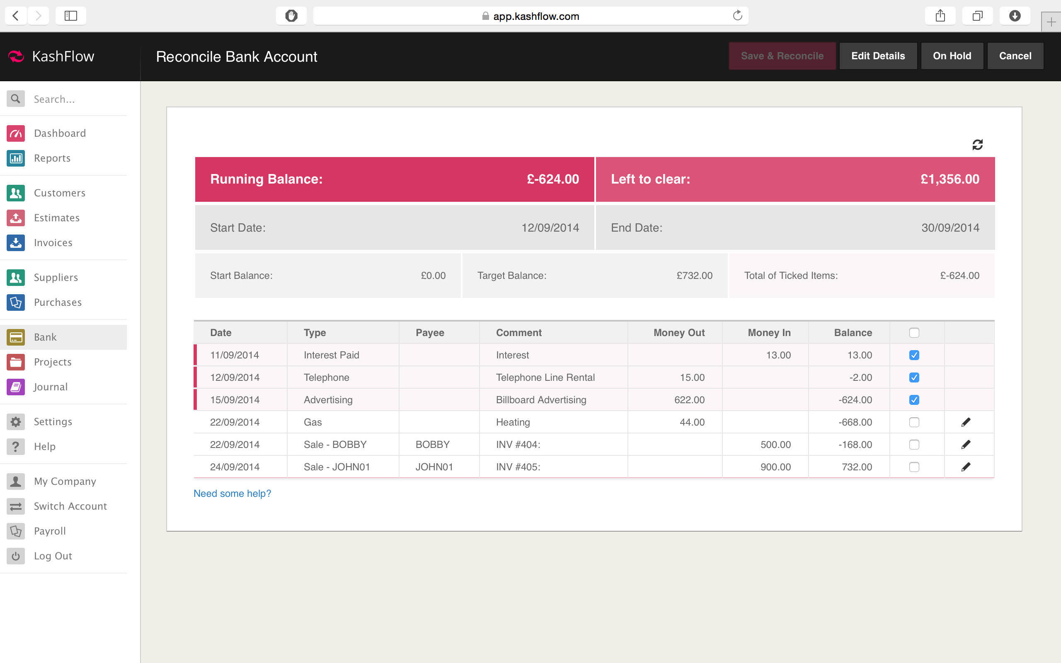Click the Dashboard sidebar icon

pyautogui.click(x=16, y=133)
